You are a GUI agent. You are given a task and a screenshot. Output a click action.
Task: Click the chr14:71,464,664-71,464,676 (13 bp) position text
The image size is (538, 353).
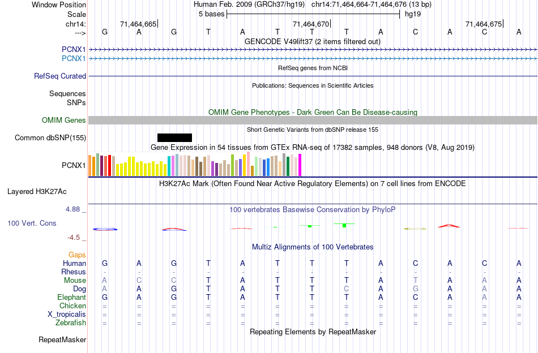pyautogui.click(x=372, y=5)
